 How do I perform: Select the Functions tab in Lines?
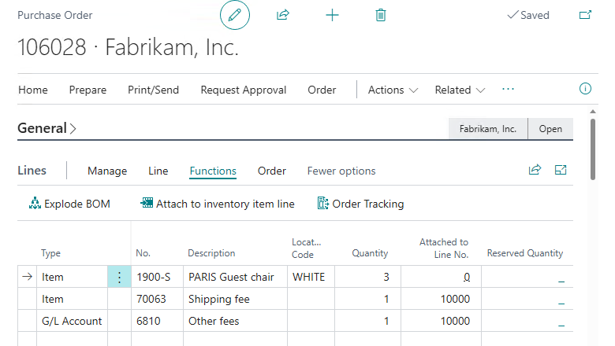tap(213, 171)
